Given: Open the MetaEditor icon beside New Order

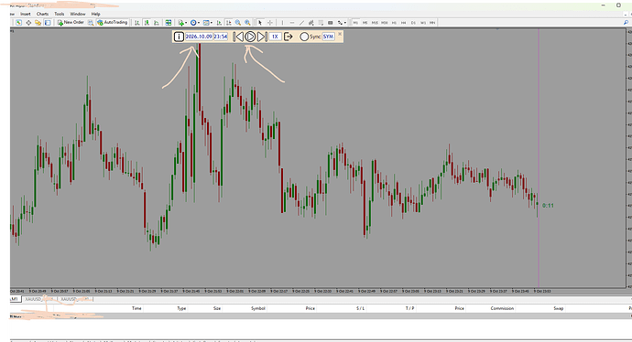Looking at the screenshot, I should click(91, 23).
